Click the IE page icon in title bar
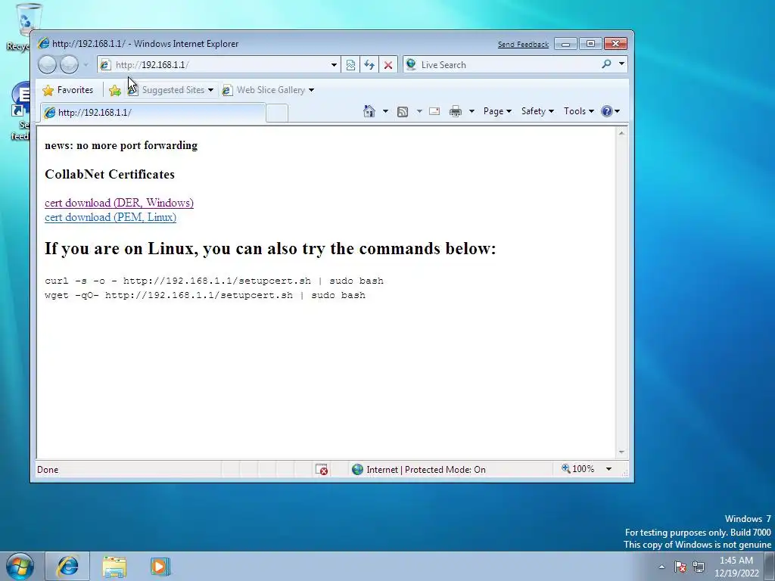775x581 pixels. pos(44,43)
